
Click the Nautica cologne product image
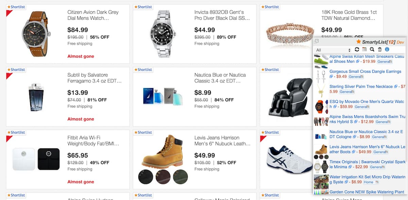coord(162,96)
